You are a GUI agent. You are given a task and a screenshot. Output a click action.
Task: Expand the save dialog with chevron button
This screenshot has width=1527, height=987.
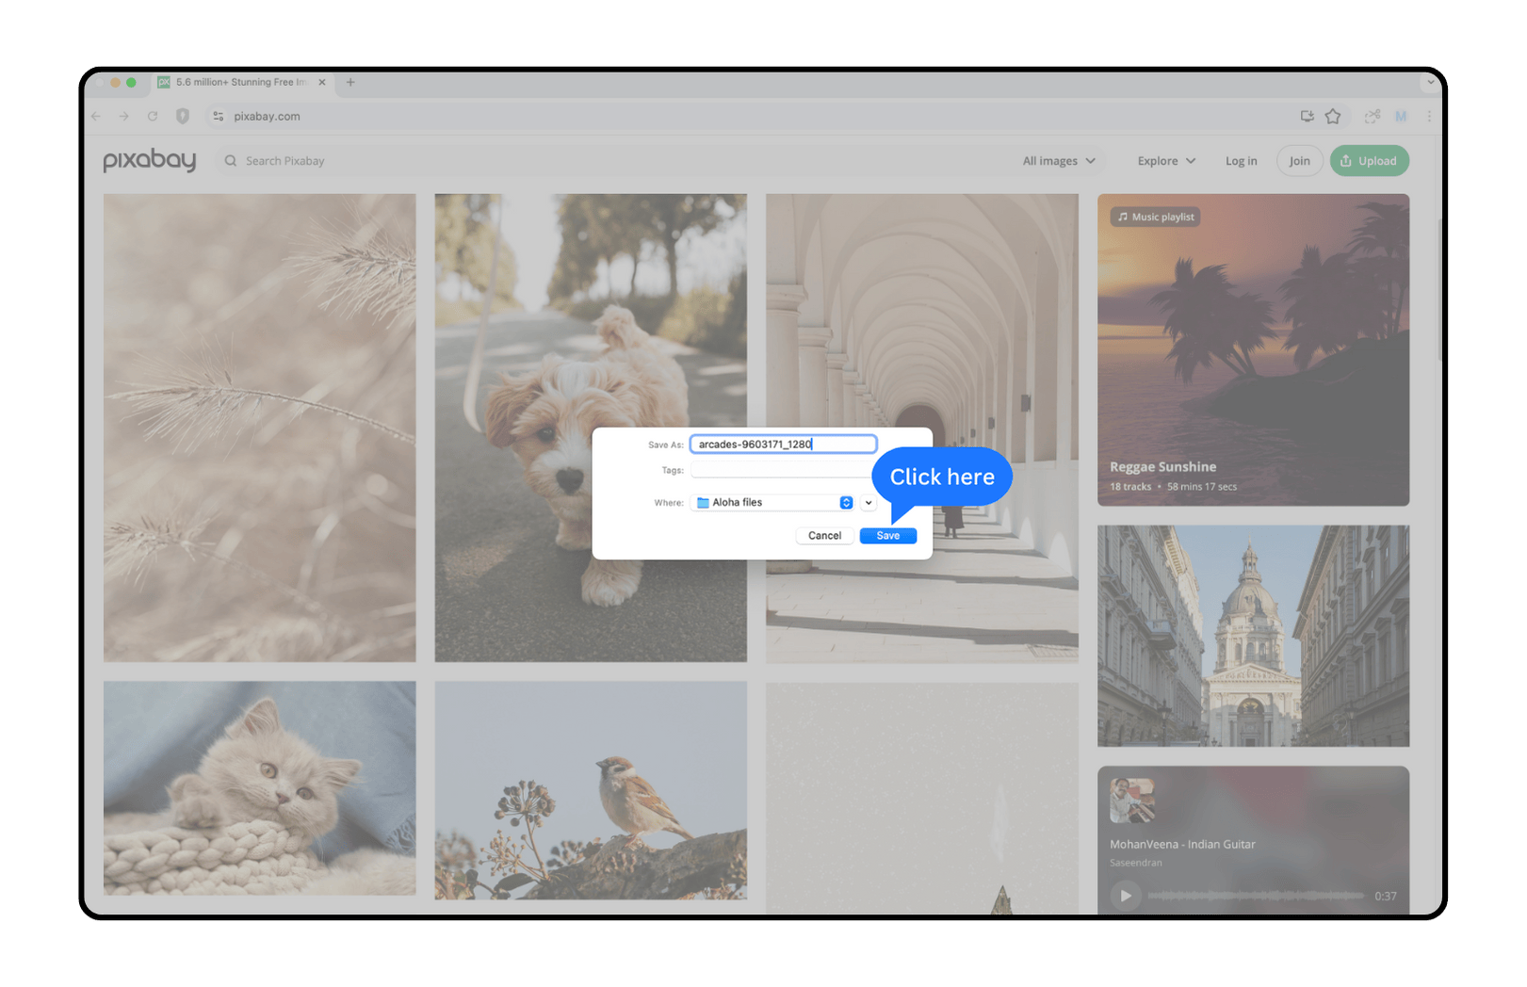pyautogui.click(x=869, y=503)
